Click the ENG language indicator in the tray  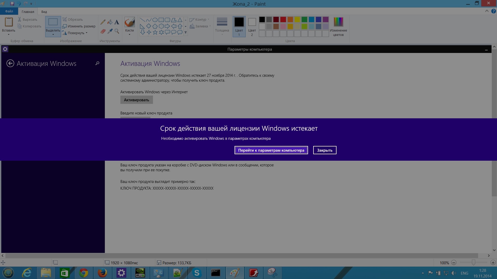[x=464, y=273]
